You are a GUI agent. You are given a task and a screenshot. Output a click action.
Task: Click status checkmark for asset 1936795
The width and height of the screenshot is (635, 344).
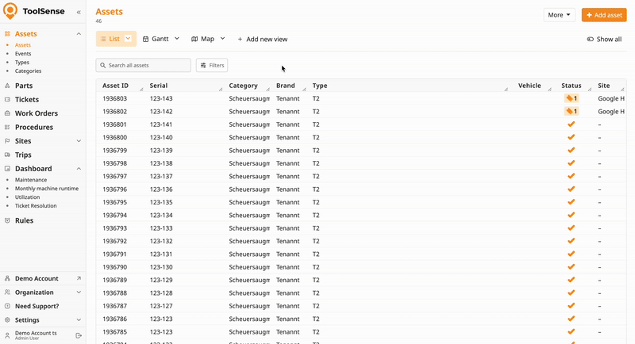[x=571, y=202]
